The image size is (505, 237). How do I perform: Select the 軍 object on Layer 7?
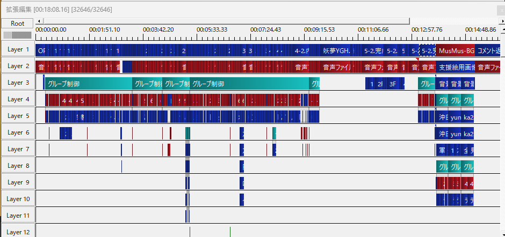pyautogui.click(x=442, y=151)
